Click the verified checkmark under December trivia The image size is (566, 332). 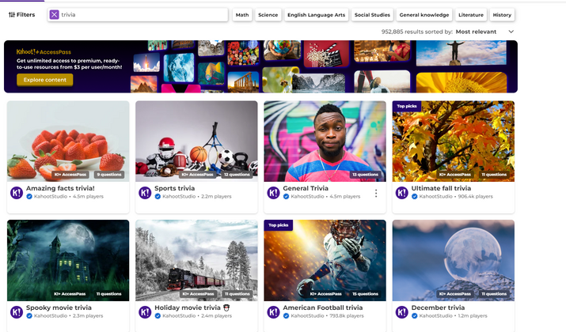tap(414, 315)
